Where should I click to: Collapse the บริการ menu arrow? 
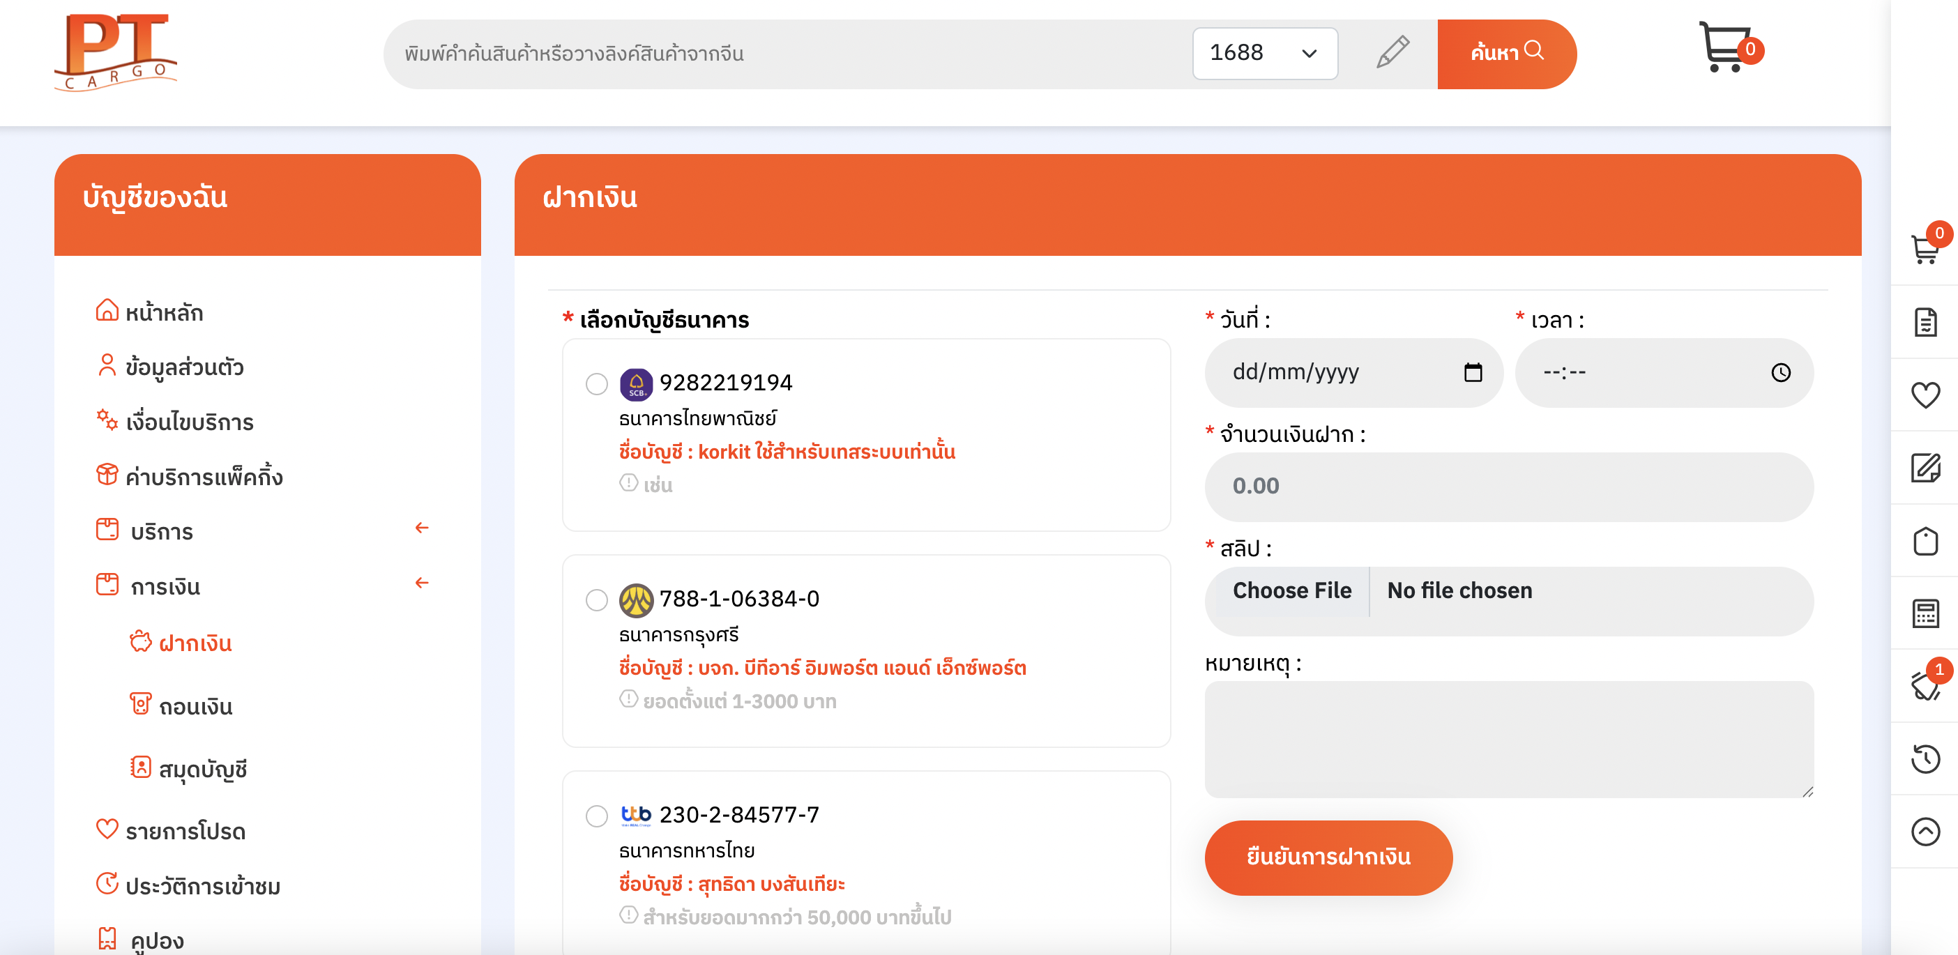click(x=422, y=528)
